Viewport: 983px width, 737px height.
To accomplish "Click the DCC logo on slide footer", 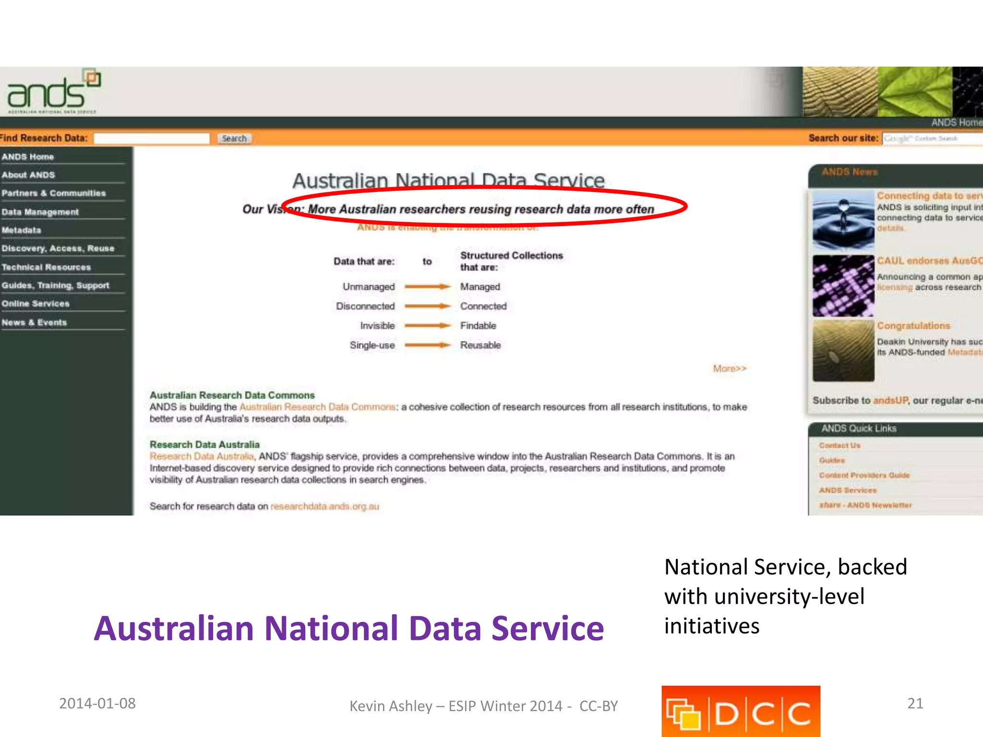I will point(741,711).
